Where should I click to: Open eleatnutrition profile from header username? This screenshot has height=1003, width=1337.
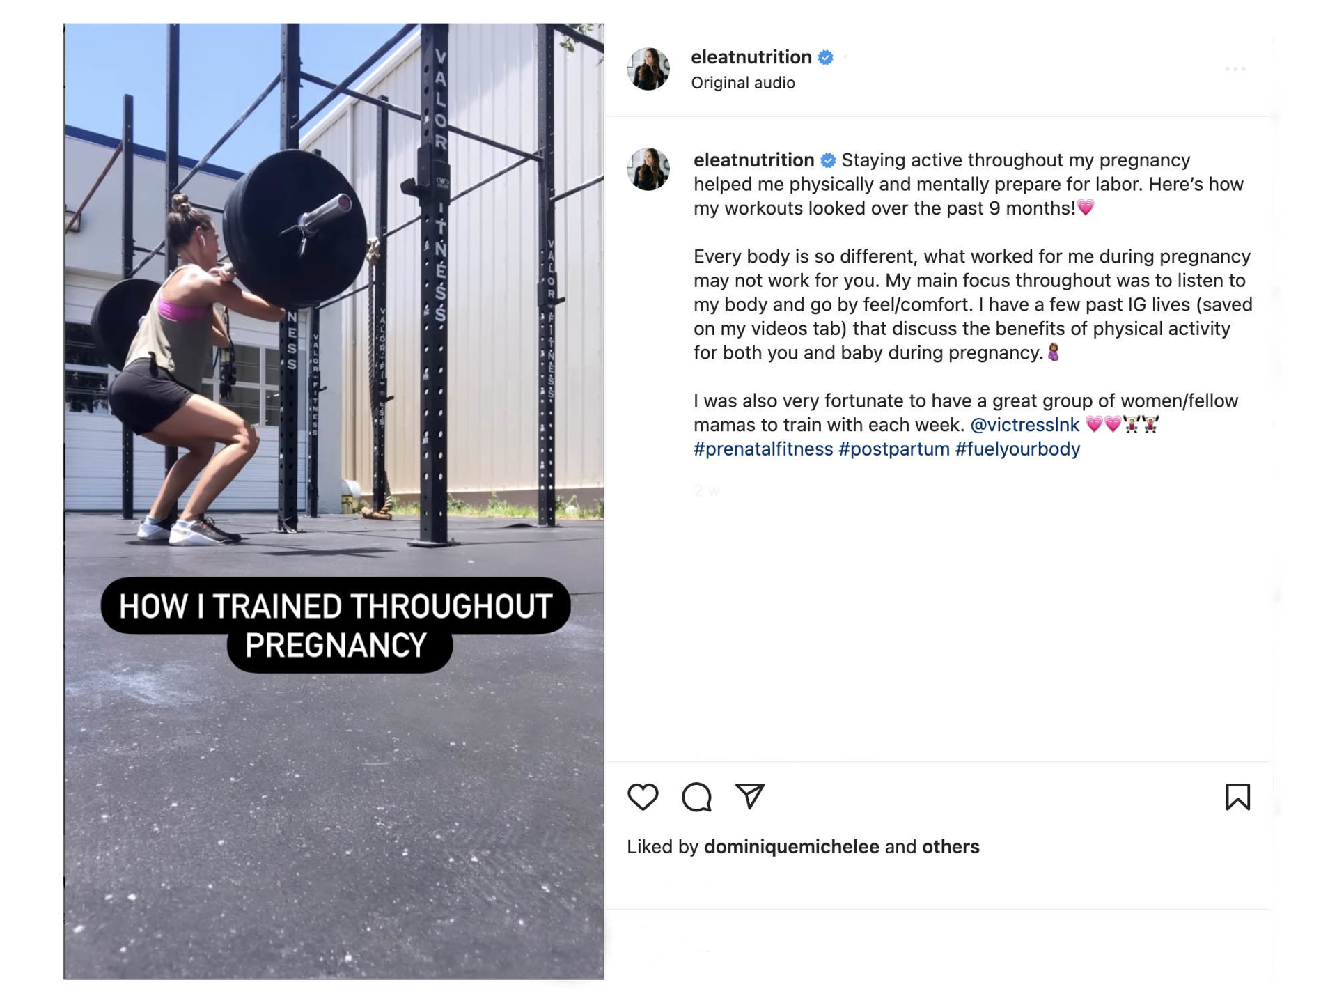[751, 57]
